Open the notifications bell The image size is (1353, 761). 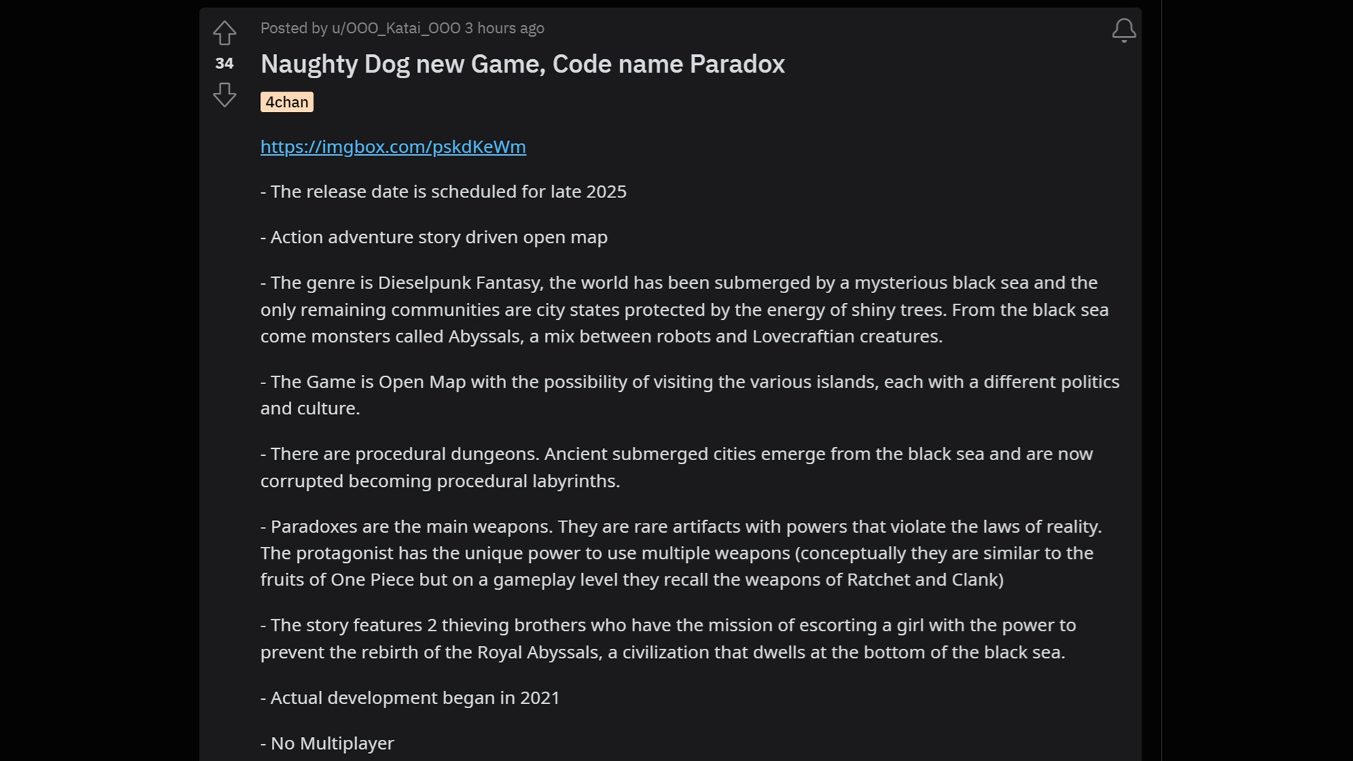(x=1123, y=30)
